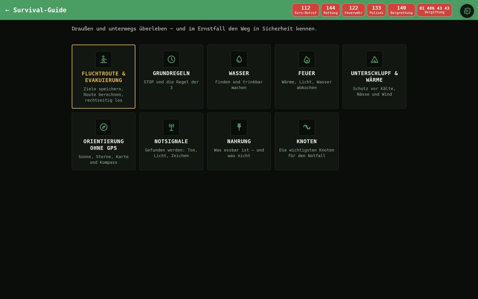Click "Was essbar ist – und was nicht"
This screenshot has height=299, width=478.
[239, 153]
